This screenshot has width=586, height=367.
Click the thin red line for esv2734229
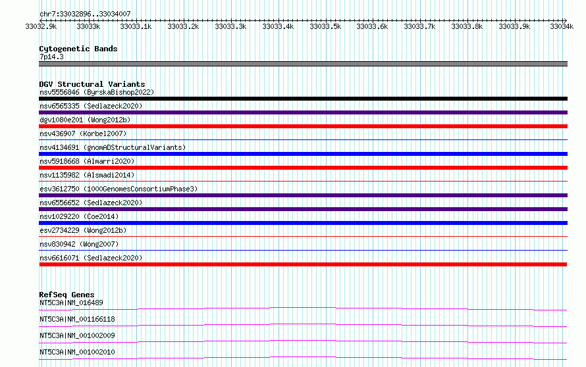pyautogui.click(x=303, y=237)
